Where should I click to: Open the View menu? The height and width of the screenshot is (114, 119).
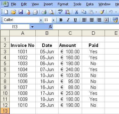(x=35, y=4)
